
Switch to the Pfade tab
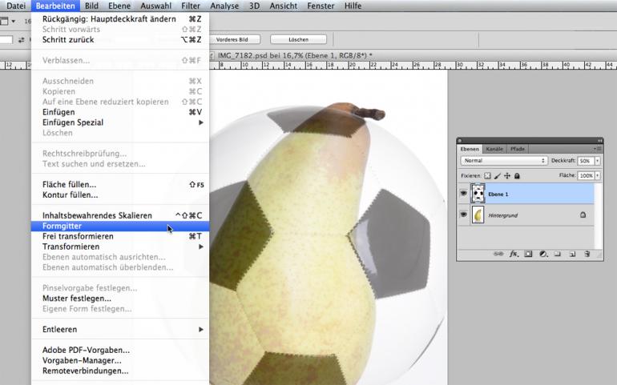(517, 149)
